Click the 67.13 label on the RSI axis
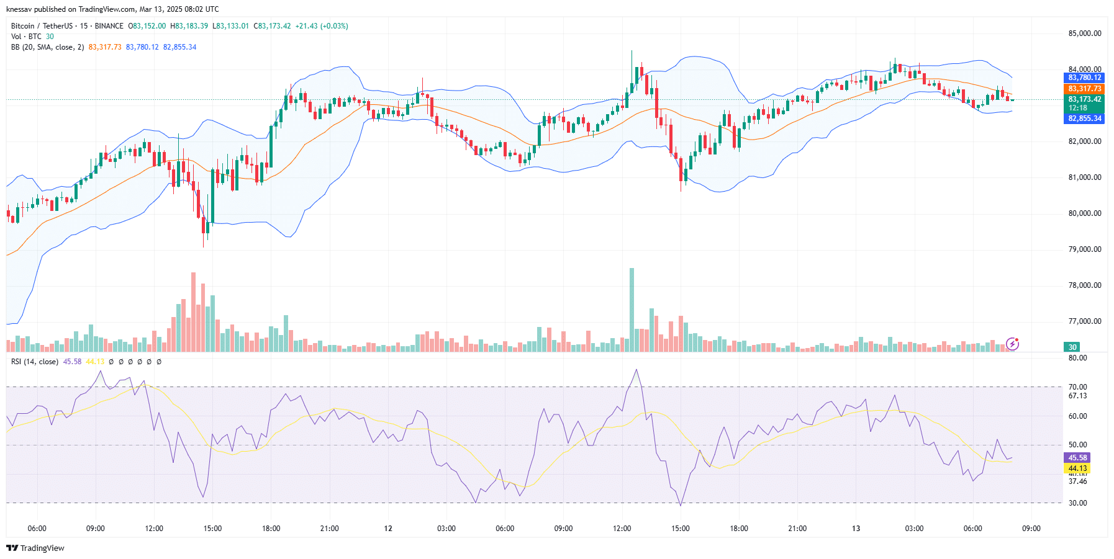Viewport: 1114px width, 559px height. click(1077, 396)
